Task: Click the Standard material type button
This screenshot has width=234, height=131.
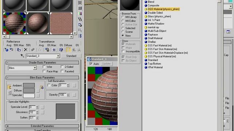Action: pos(71,56)
